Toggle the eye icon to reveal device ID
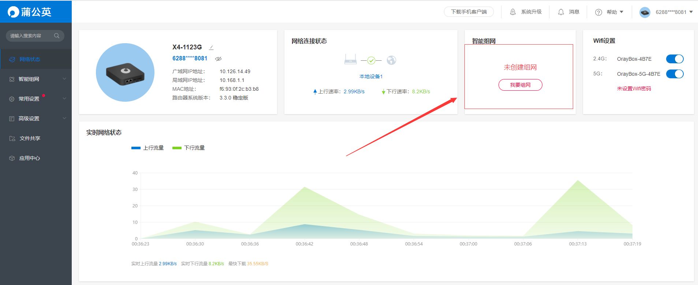 click(x=219, y=59)
